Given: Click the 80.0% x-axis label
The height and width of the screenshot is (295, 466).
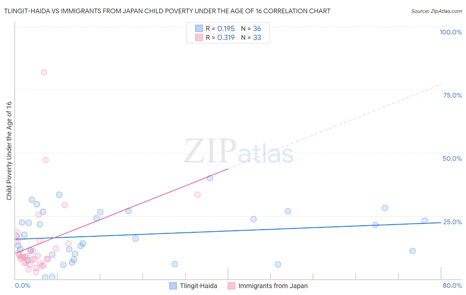Looking at the screenshot, I should (x=452, y=285).
